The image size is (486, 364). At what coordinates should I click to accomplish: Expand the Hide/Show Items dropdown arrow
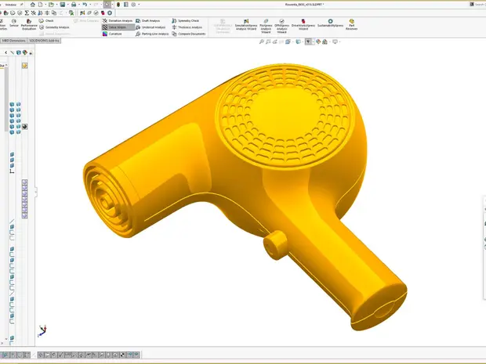pyautogui.click(x=313, y=41)
